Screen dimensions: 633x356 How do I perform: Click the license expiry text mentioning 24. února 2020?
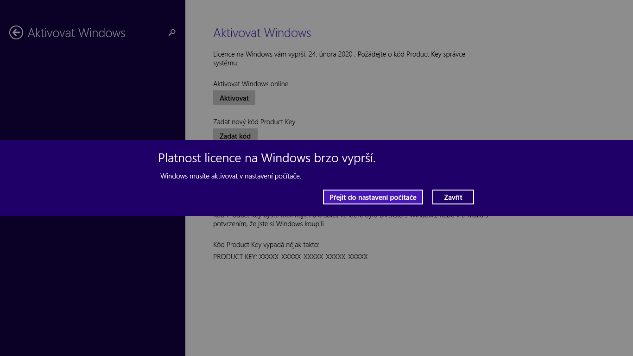339,58
